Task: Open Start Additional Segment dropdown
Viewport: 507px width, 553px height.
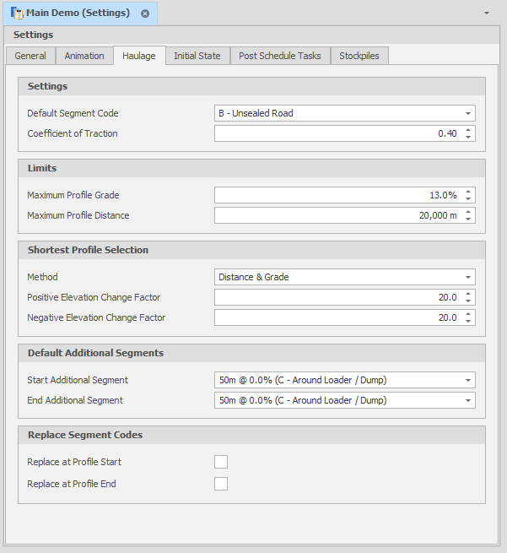Action: pos(467,380)
